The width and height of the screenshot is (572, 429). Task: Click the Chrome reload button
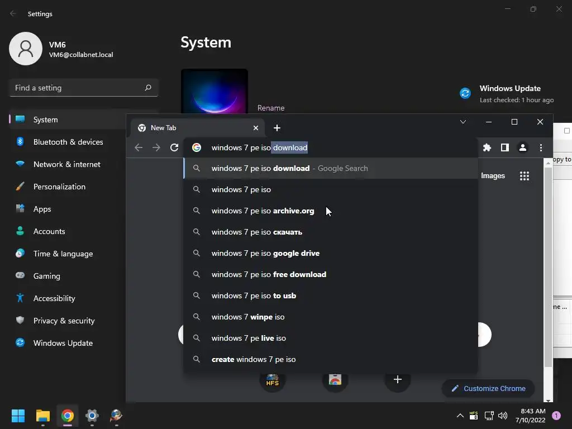coord(174,147)
